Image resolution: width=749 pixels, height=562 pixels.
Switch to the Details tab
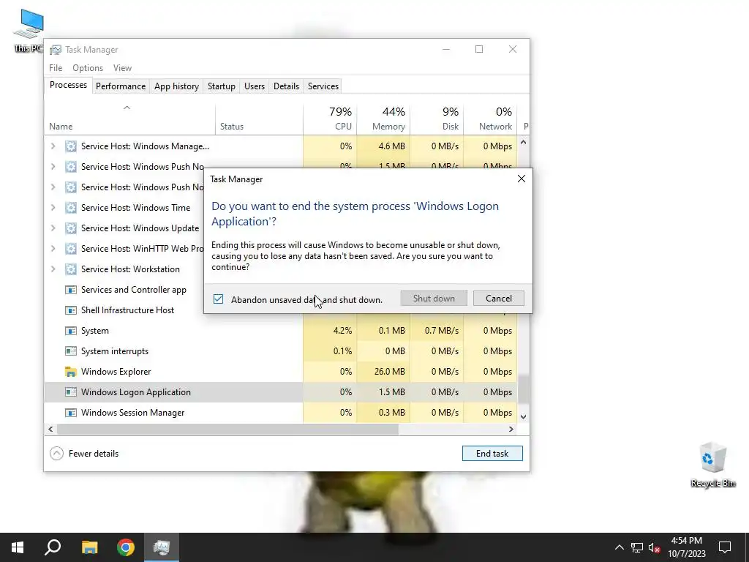coord(286,86)
